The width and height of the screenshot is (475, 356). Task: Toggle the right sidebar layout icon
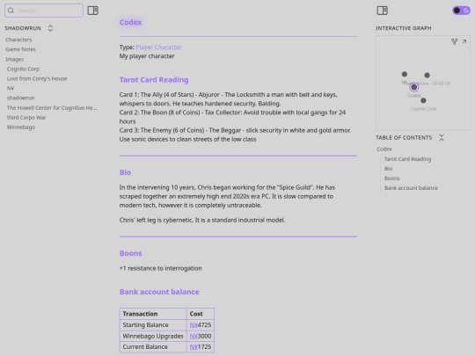pyautogui.click(x=382, y=11)
